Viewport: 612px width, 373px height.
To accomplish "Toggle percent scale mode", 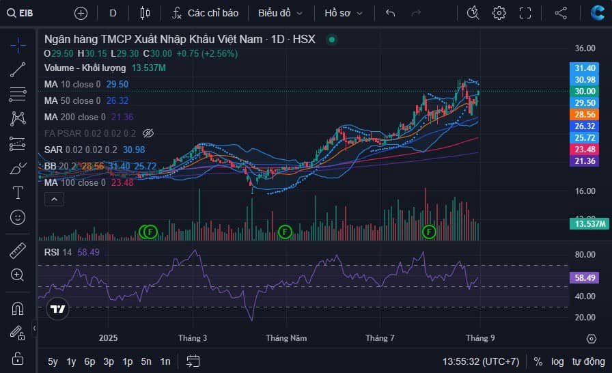I will [x=538, y=361].
